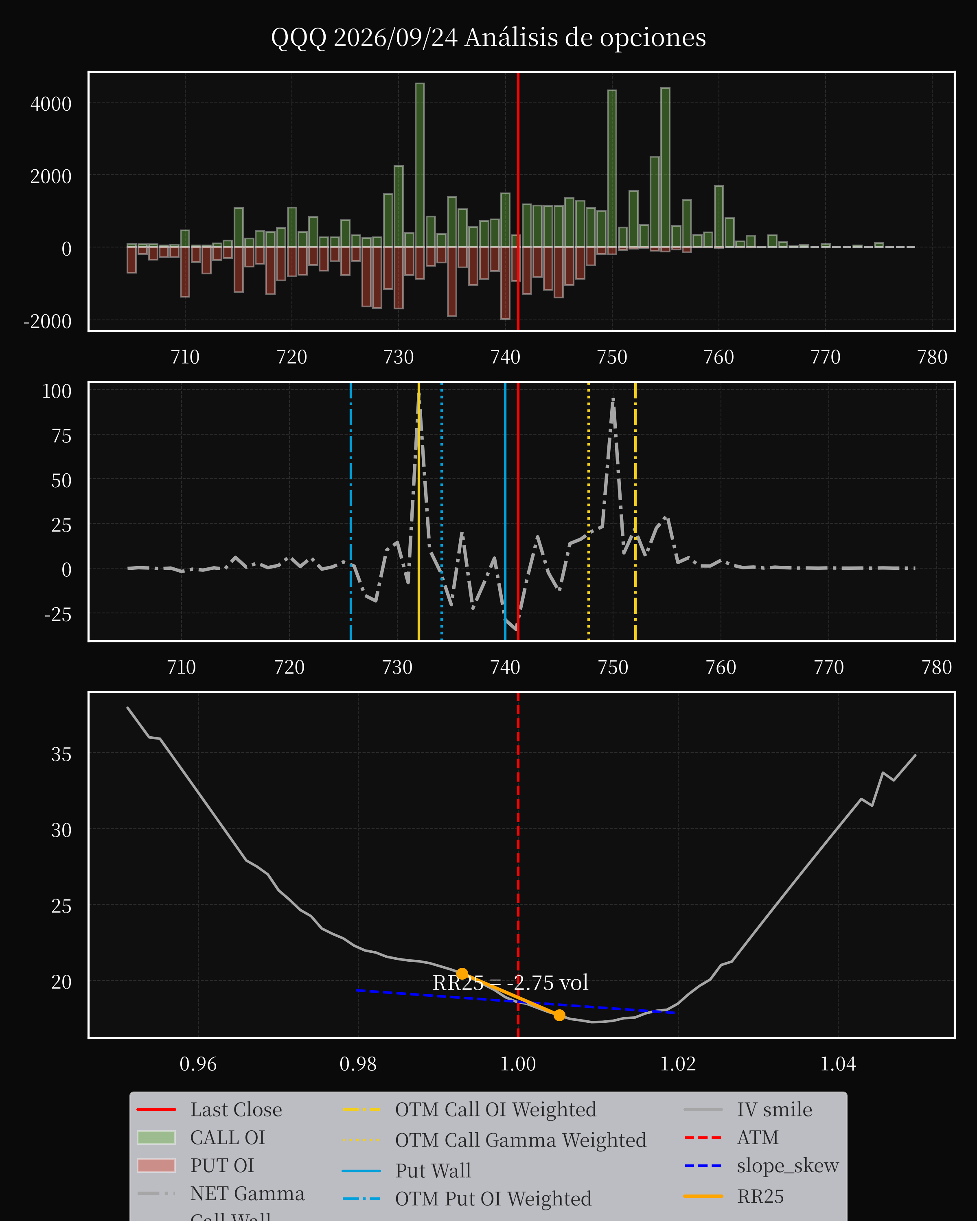This screenshot has height=1221, width=977.
Task: Click the orange RR25 legend line sample
Action: click(x=703, y=1196)
